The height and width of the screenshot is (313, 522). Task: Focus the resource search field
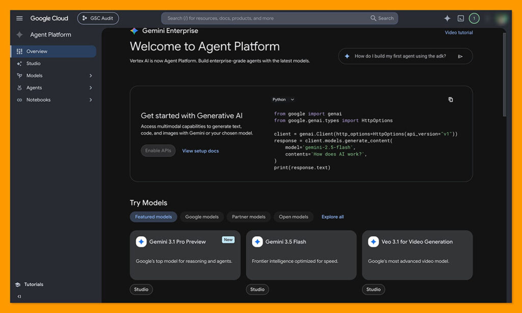[266, 18]
